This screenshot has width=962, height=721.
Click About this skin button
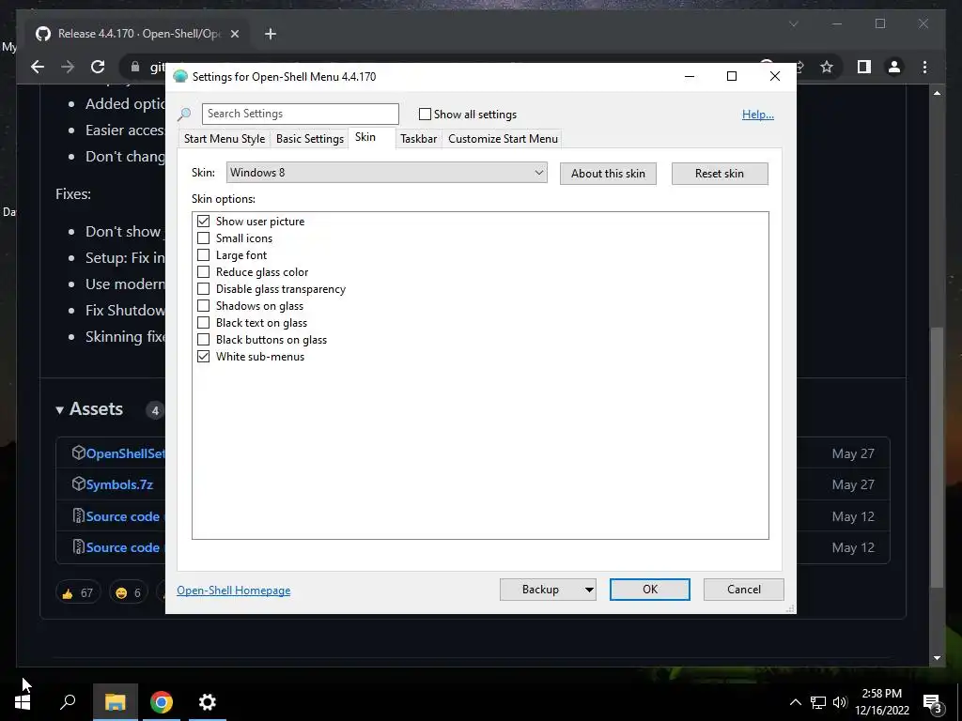coord(608,174)
